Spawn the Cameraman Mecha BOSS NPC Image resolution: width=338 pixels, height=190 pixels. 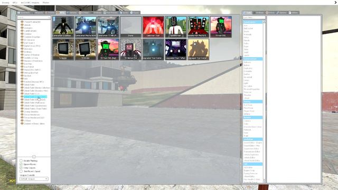pyautogui.click(x=86, y=27)
